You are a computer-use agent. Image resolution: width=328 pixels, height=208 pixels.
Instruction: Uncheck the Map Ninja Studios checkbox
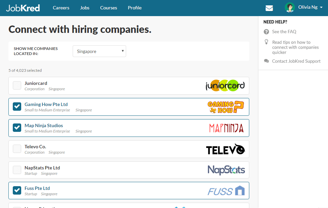point(17,128)
